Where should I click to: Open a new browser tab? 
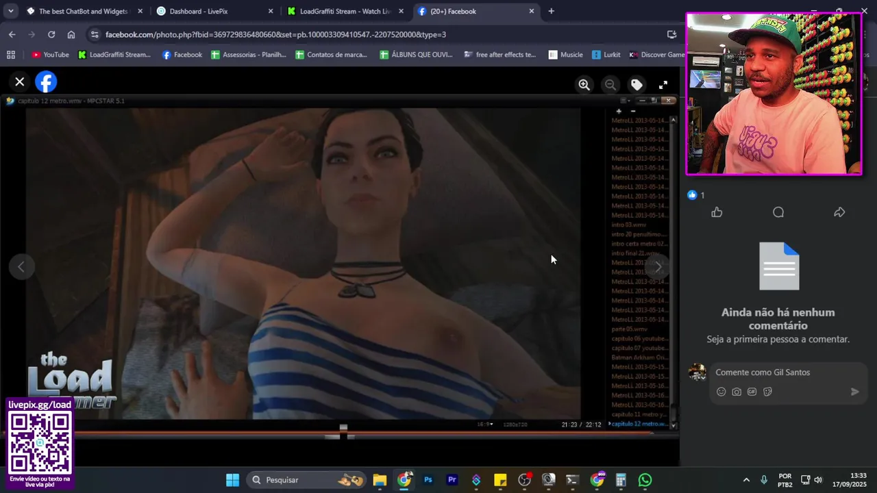(x=551, y=11)
